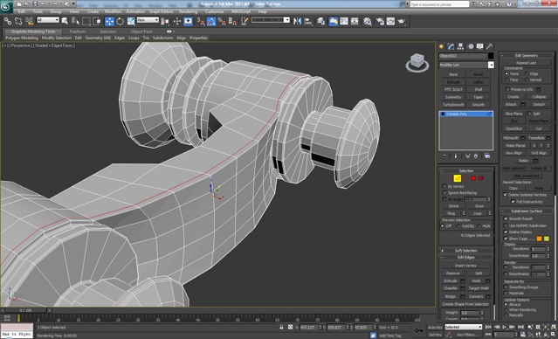Toggle Full Interactivity checkbox

pyautogui.click(x=513, y=202)
